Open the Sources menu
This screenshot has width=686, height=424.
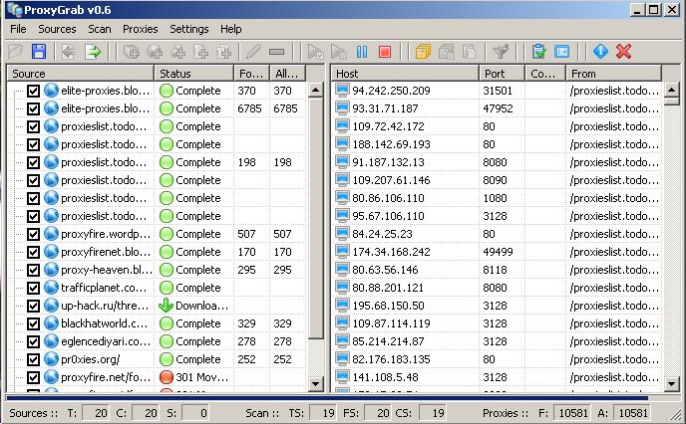point(57,29)
